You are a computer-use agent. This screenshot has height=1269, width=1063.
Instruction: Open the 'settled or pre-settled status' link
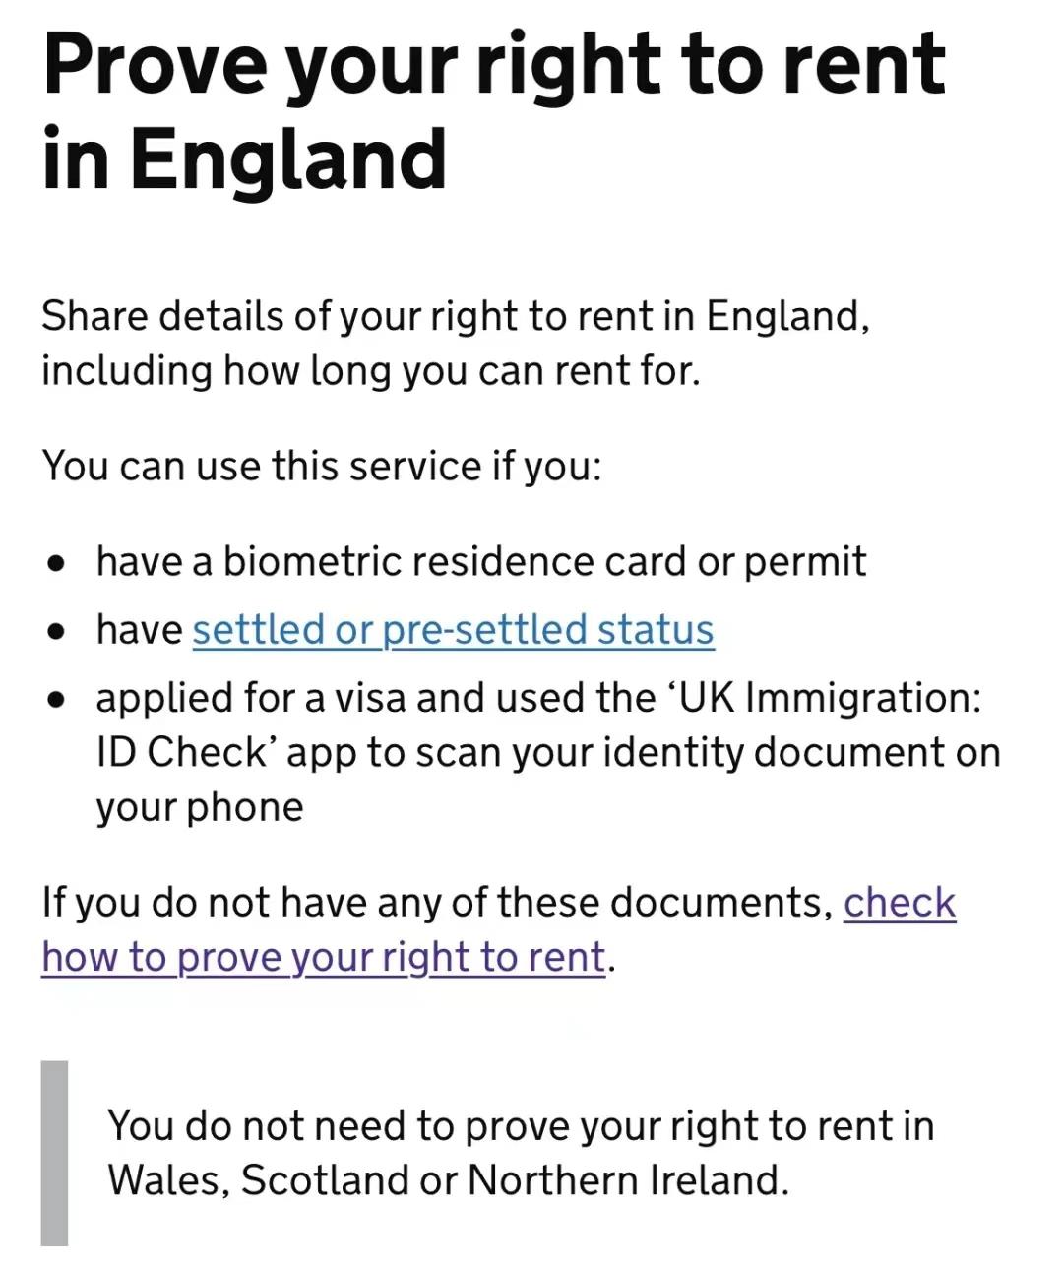point(453,630)
